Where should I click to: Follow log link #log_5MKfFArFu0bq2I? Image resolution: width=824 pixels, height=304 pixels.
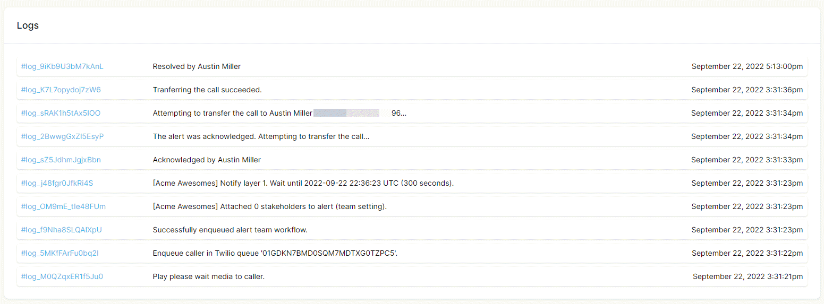60,253
